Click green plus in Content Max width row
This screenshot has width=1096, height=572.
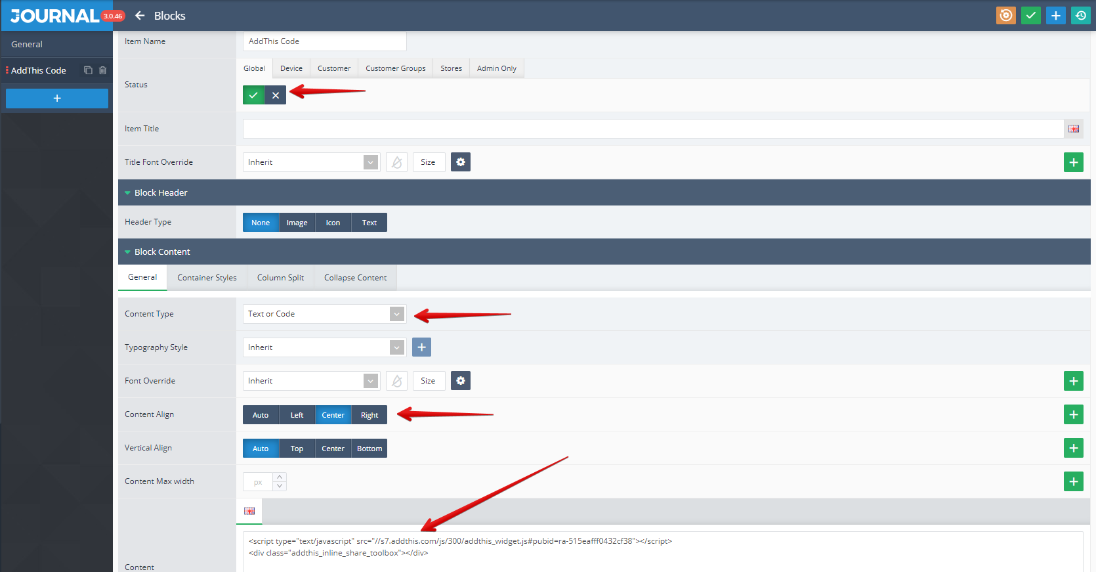(1074, 481)
